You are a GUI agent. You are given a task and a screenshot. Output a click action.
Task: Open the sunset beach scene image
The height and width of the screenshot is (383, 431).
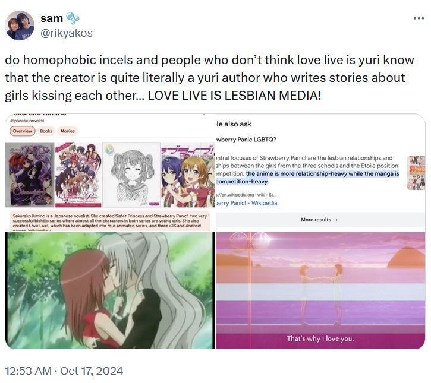pyautogui.click(x=320, y=291)
